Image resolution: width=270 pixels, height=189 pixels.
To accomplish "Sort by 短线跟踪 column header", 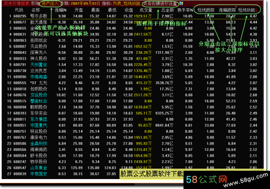I will pyautogui.click(x=206, y=10).
